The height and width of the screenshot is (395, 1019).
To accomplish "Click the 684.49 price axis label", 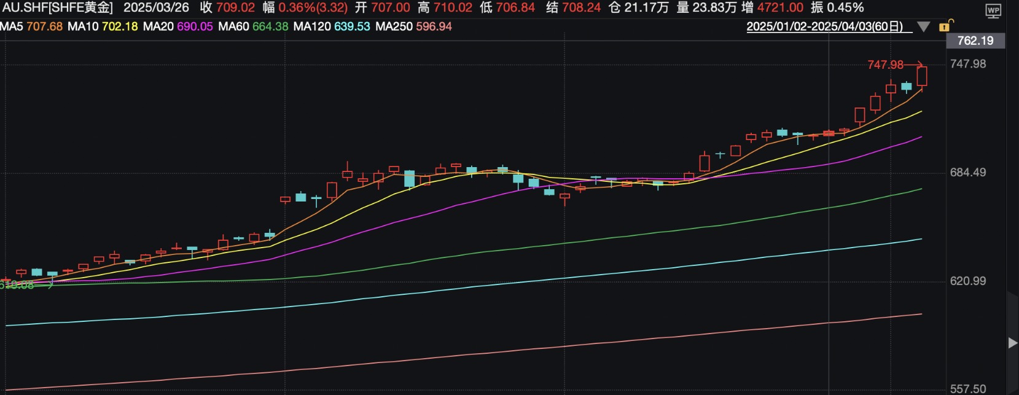I will click(x=968, y=173).
